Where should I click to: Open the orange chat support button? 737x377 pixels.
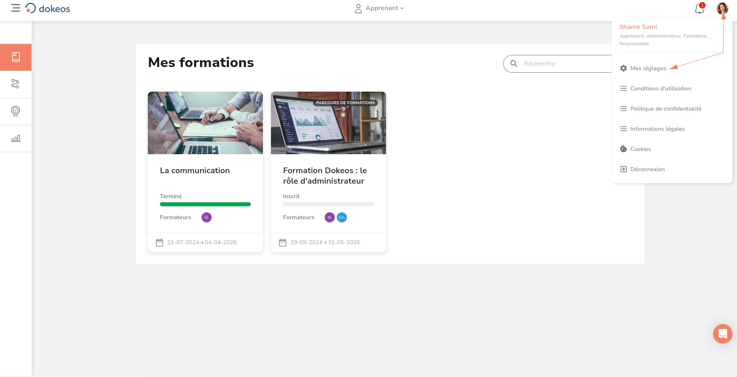722,334
